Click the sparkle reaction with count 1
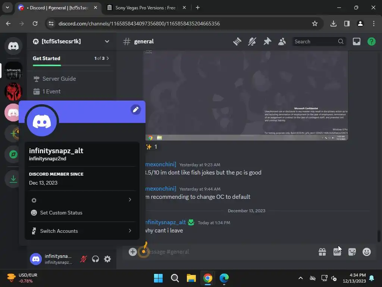The width and height of the screenshot is (382, 287). click(151, 147)
